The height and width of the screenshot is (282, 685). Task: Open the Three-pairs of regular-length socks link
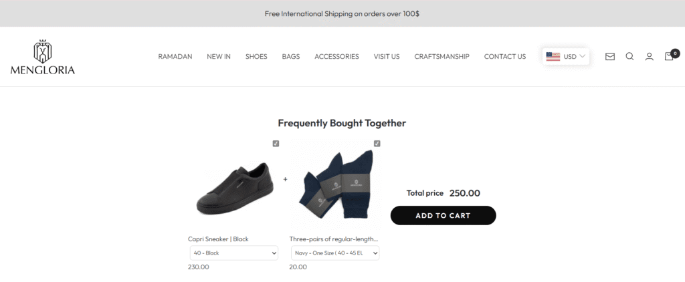tap(334, 239)
